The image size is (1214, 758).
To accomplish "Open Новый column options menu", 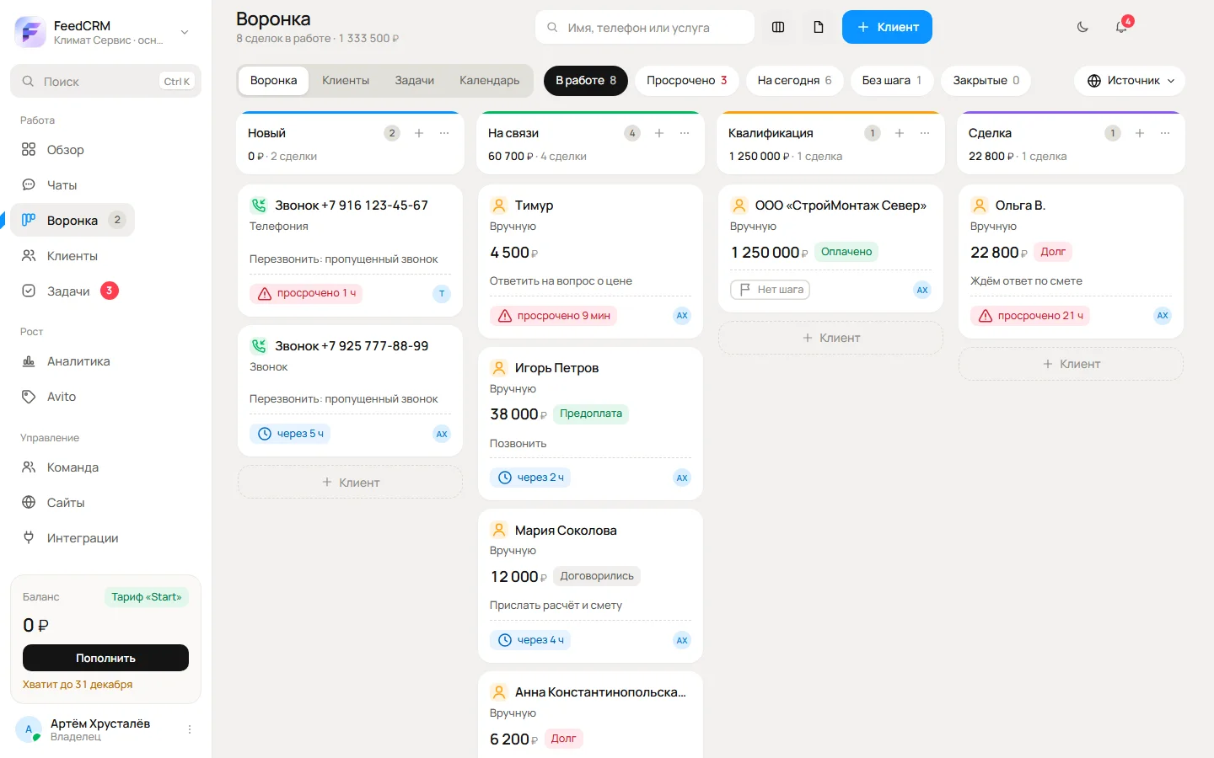I will pyautogui.click(x=444, y=133).
